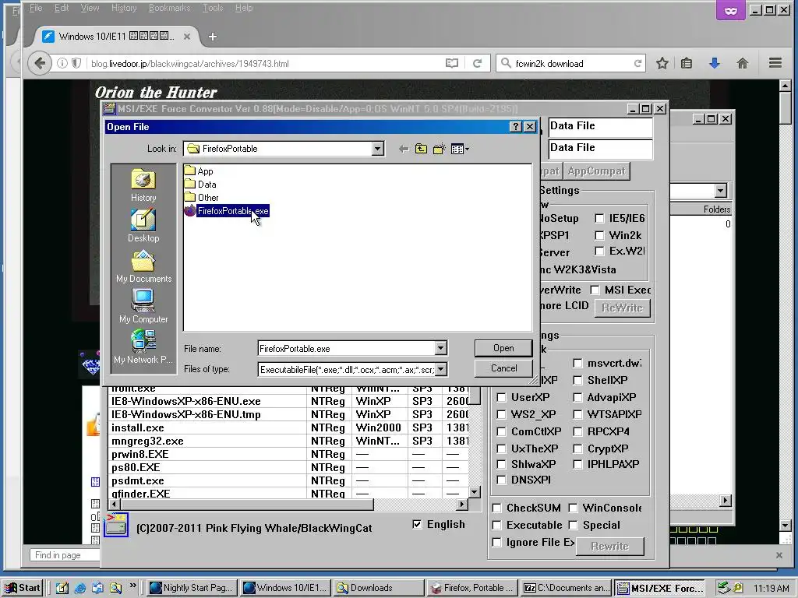Toggle the English checkbox
This screenshot has width=798, height=598.
(418, 524)
